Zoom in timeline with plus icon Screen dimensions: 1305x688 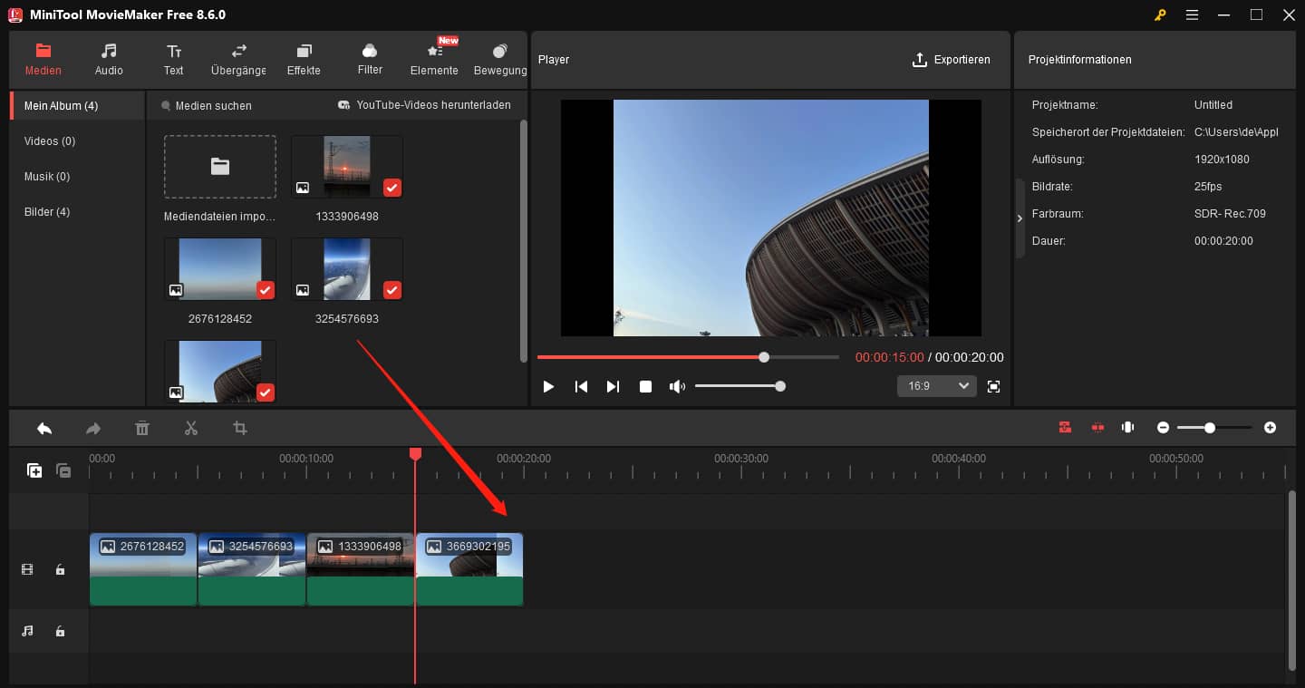pyautogui.click(x=1270, y=428)
